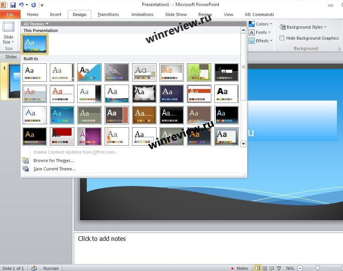This screenshot has width=343, height=271.
Task: Click the Redo icon in title bar
Action: (34, 5)
